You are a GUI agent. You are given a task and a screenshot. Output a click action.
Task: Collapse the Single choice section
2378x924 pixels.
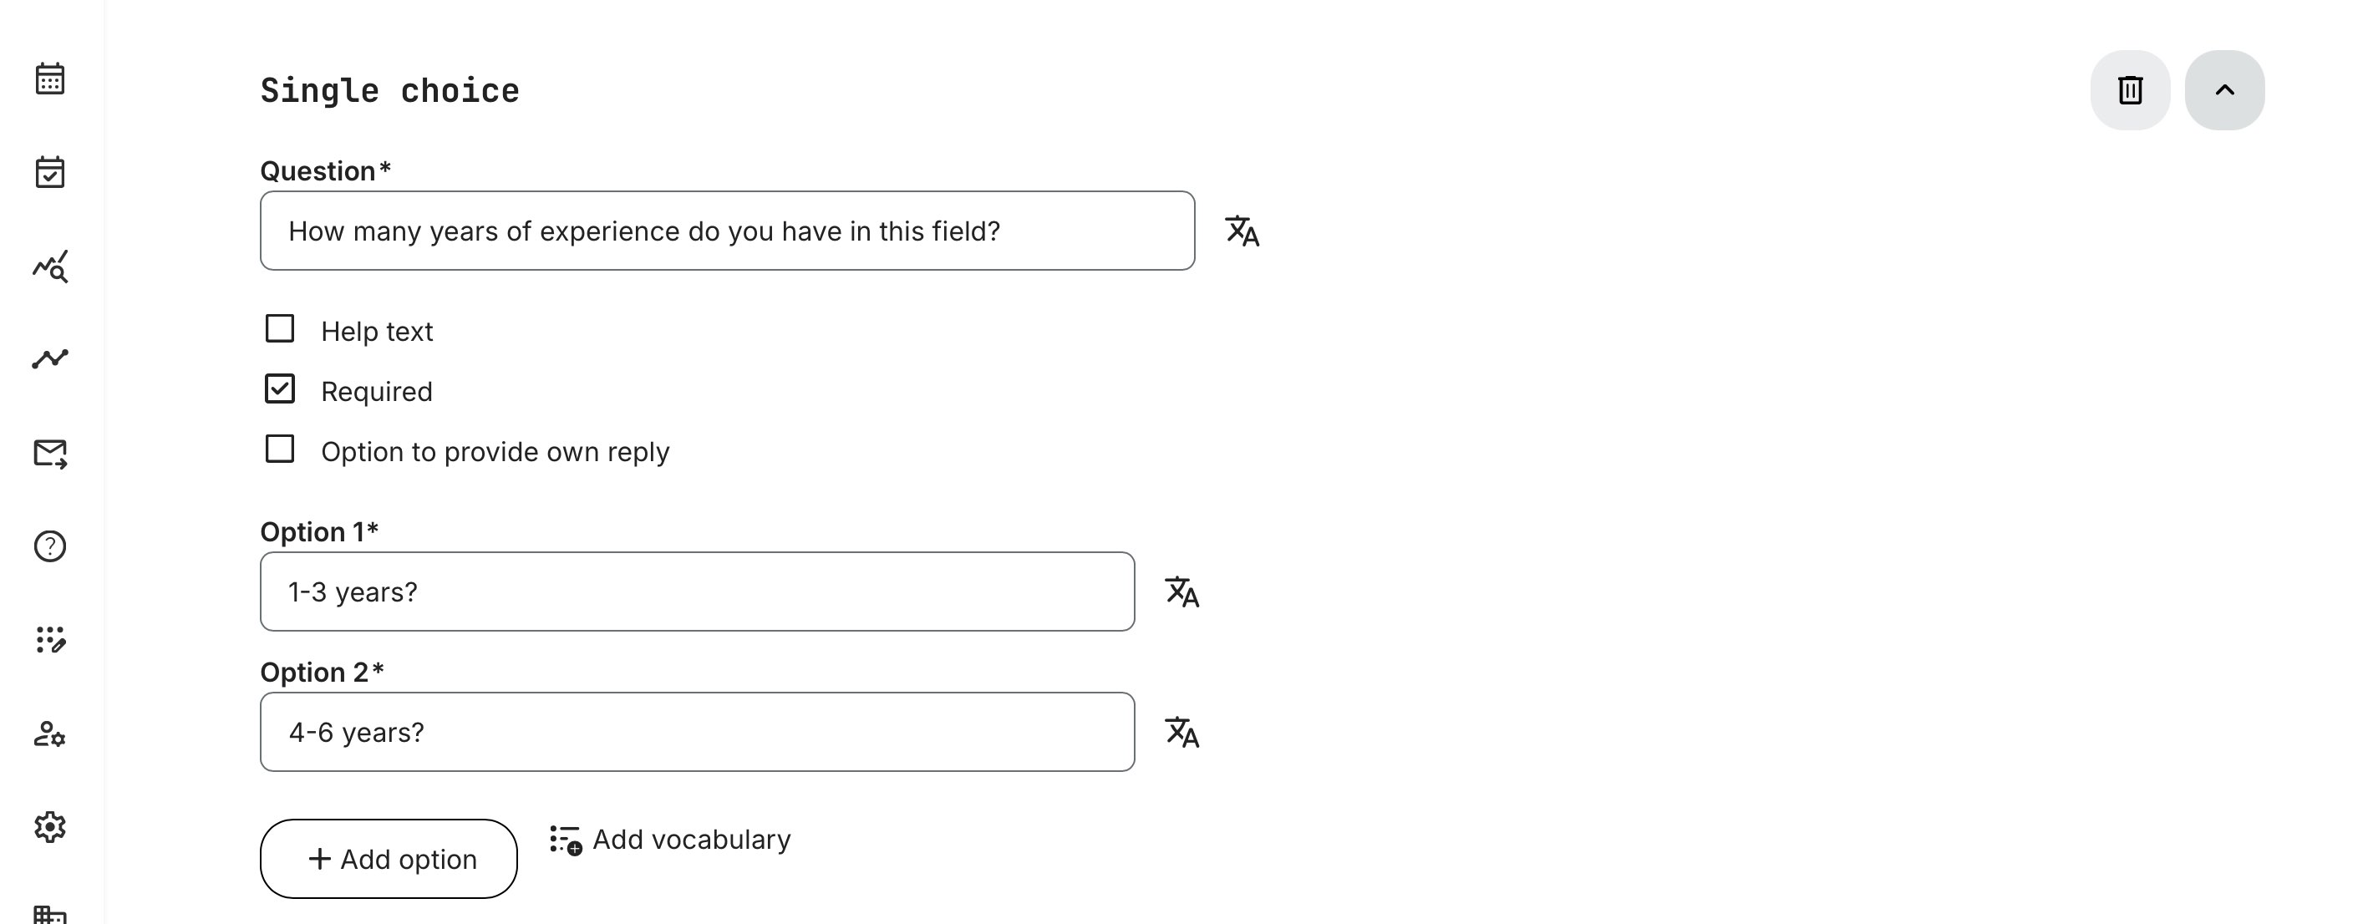(x=2223, y=90)
